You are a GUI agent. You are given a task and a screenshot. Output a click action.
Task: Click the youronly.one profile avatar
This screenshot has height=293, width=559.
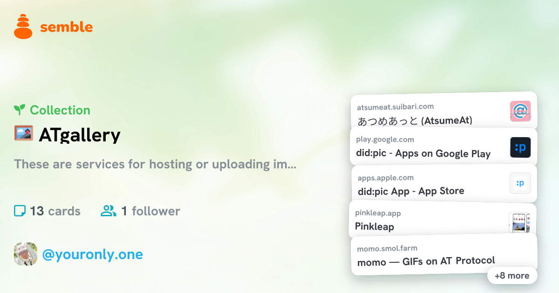pos(26,254)
